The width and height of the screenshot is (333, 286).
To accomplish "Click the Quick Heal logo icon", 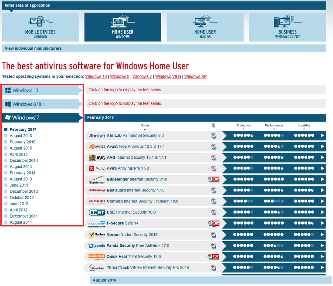I will click(97, 256).
